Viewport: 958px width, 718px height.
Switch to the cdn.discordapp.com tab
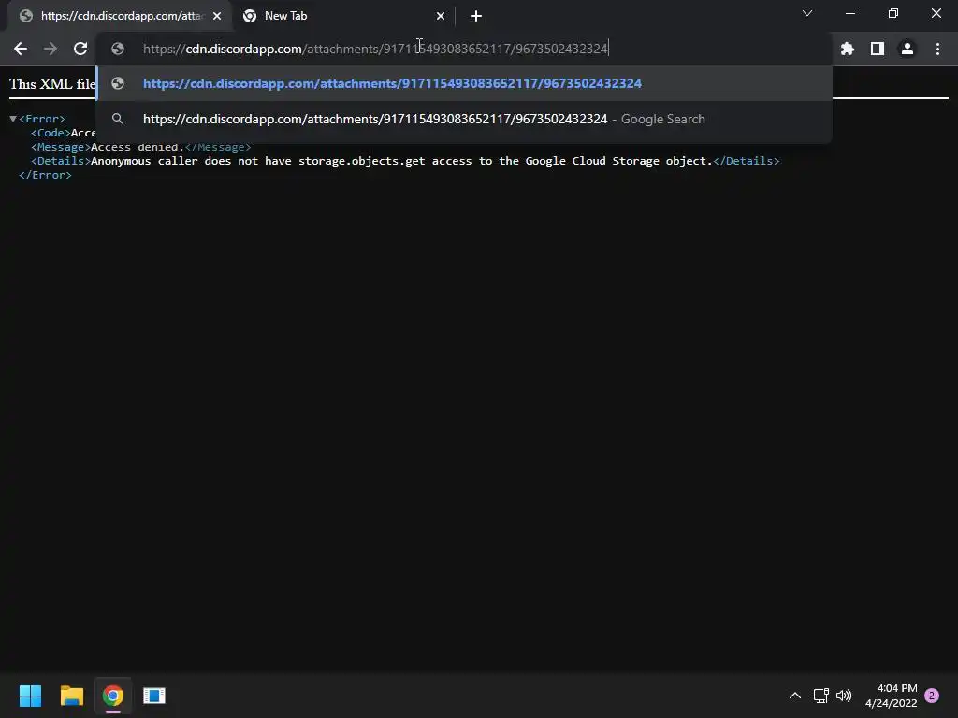pyautogui.click(x=121, y=16)
